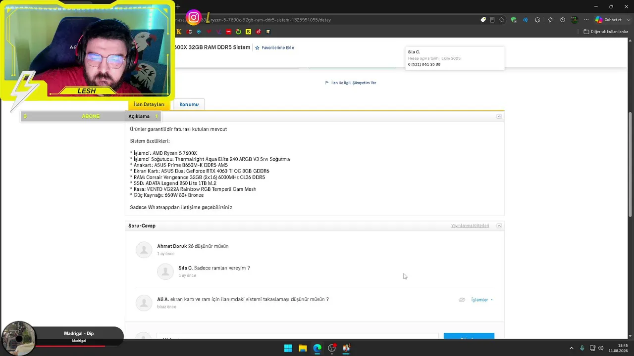Open browser History clock icon
634x356 pixels.
[562, 20]
